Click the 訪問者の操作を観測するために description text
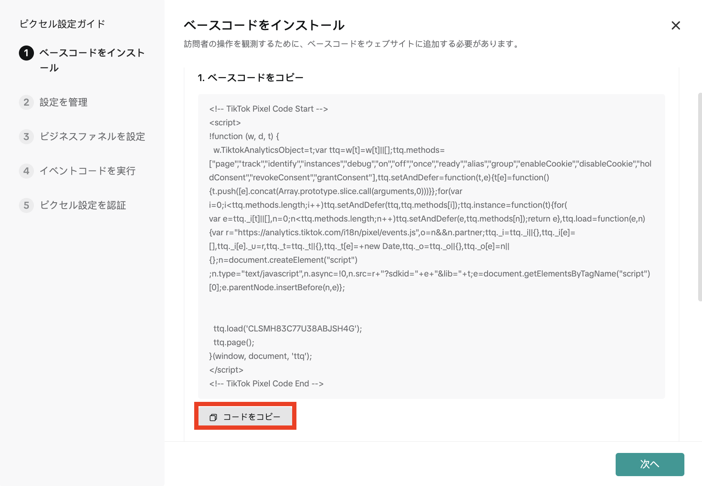 352,44
